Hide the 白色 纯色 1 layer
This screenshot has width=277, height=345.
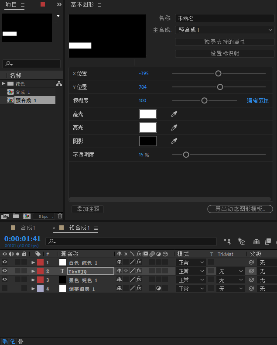[x=5, y=262]
